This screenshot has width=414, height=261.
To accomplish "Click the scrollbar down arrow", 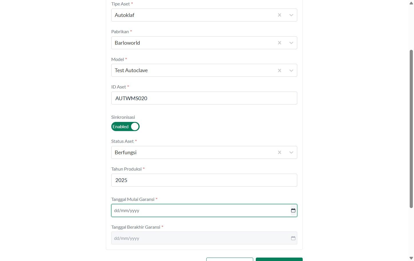I will pos(411,258).
